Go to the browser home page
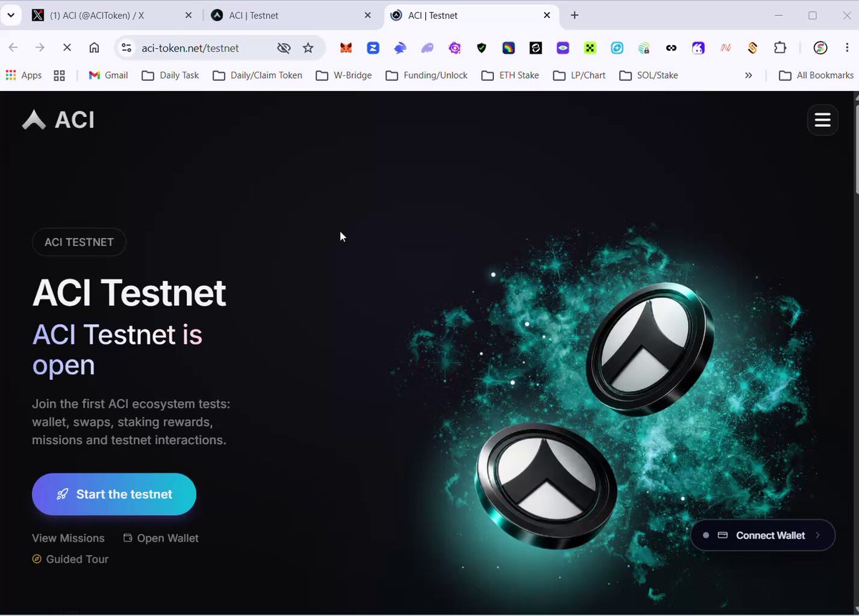 94,48
